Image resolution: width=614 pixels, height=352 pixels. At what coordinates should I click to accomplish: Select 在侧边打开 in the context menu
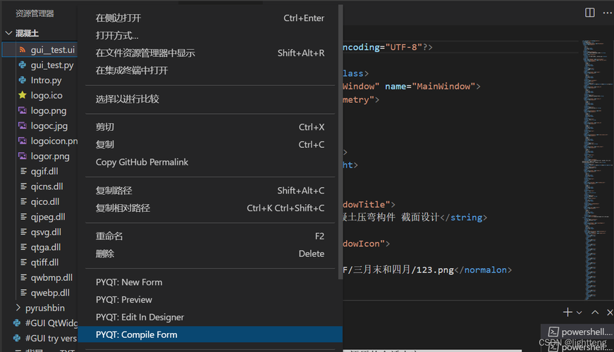tap(118, 18)
